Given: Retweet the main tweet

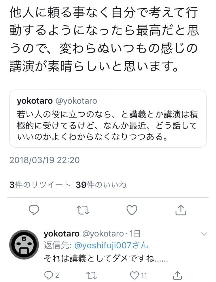Looking at the screenshot, I should [x=83, y=210].
